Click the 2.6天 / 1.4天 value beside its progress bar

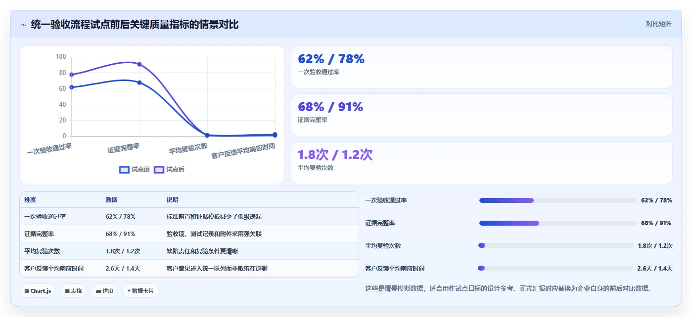[x=655, y=268]
